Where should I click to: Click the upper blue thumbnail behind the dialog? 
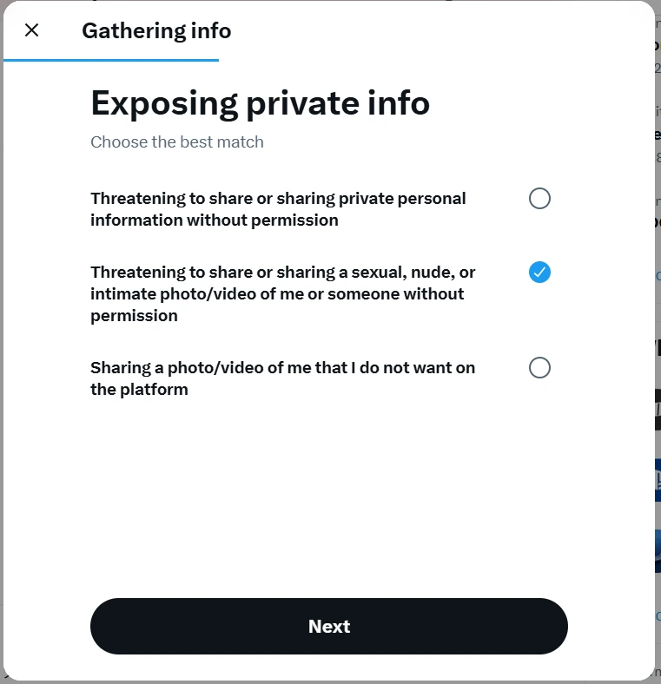[658, 480]
